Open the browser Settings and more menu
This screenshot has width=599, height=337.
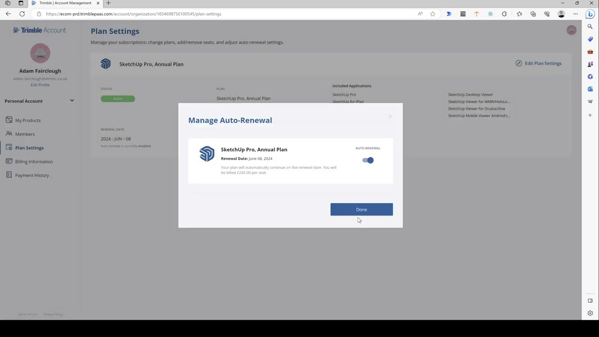coord(576,14)
